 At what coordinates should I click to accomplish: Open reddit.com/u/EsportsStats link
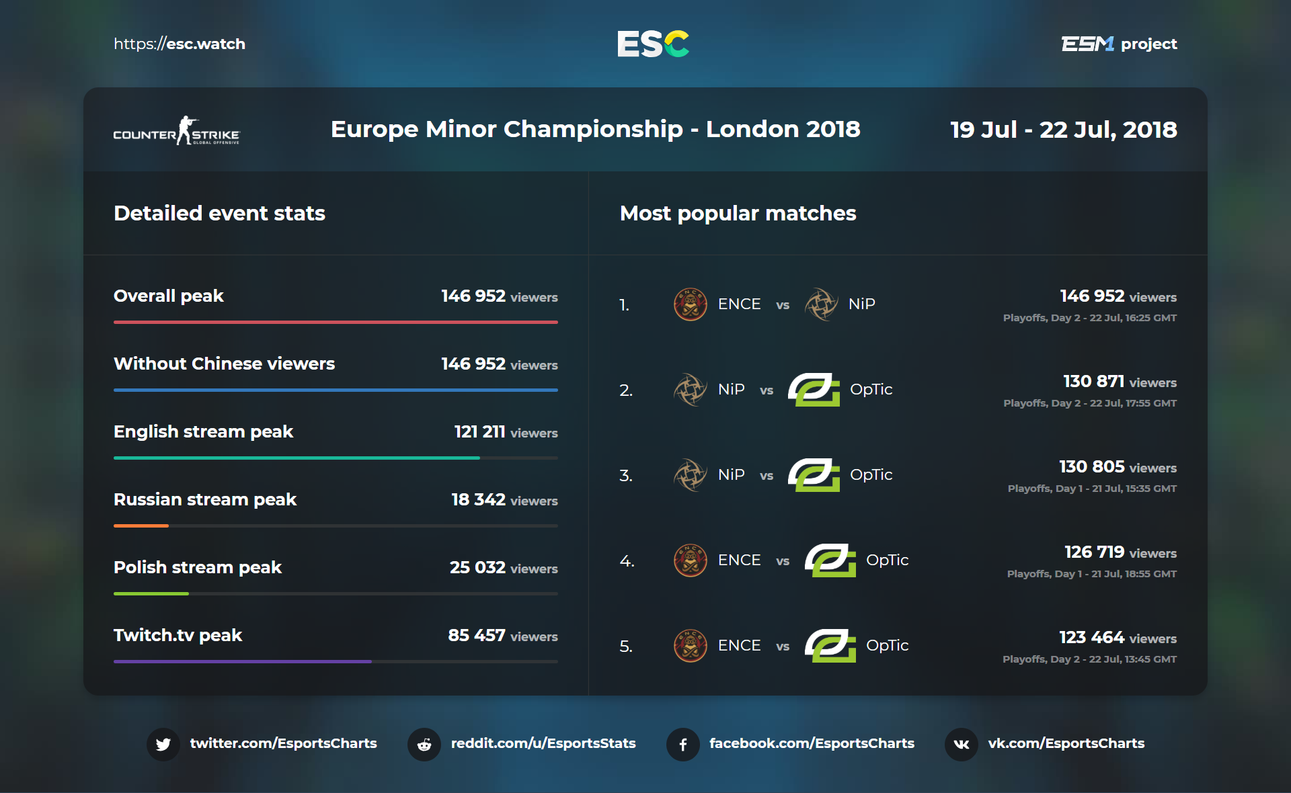543,743
